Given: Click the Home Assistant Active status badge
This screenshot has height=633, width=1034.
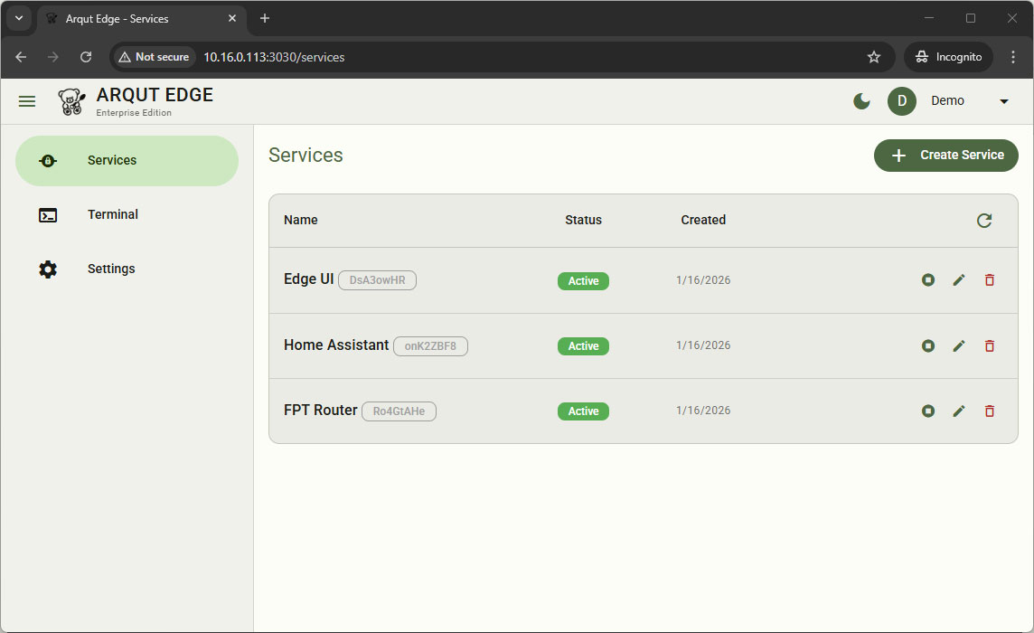Looking at the screenshot, I should pos(584,345).
